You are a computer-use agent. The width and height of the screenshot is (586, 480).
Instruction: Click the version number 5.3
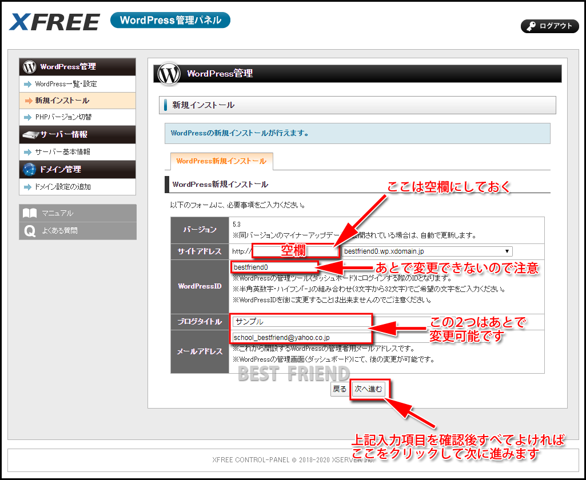(237, 225)
